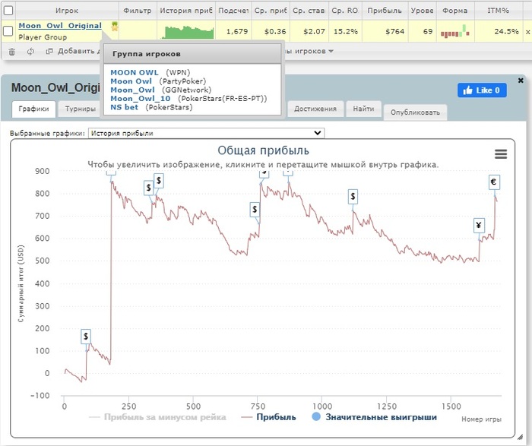
Task: Open NS bet (PokerStars) link
Action: (x=124, y=108)
